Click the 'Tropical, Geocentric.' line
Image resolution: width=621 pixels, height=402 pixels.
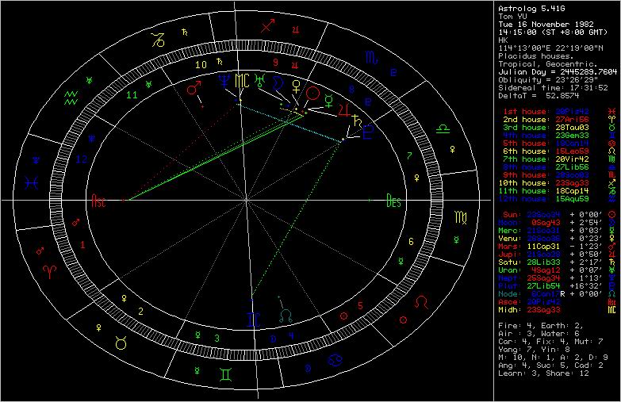coord(548,64)
